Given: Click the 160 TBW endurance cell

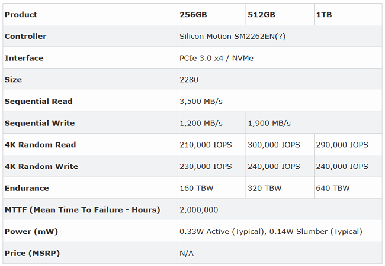Looking at the screenshot, I should (x=196, y=188).
